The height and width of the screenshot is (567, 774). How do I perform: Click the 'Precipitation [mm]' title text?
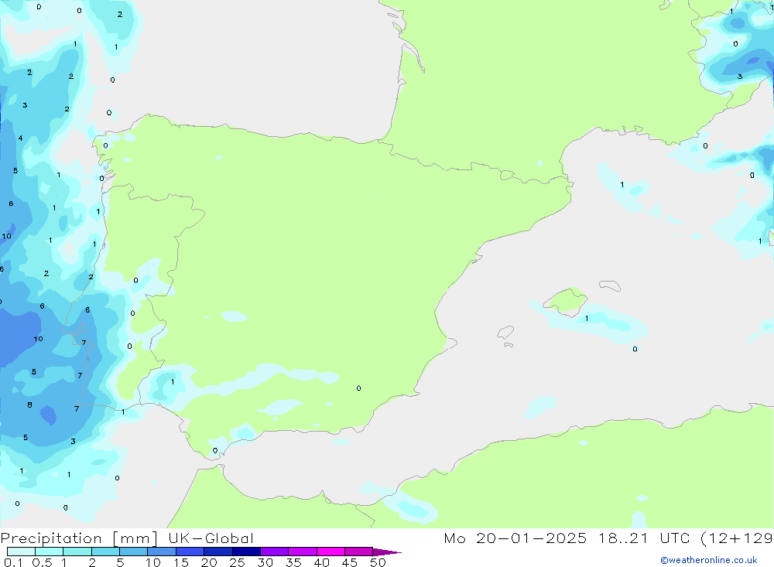pyautogui.click(x=79, y=538)
